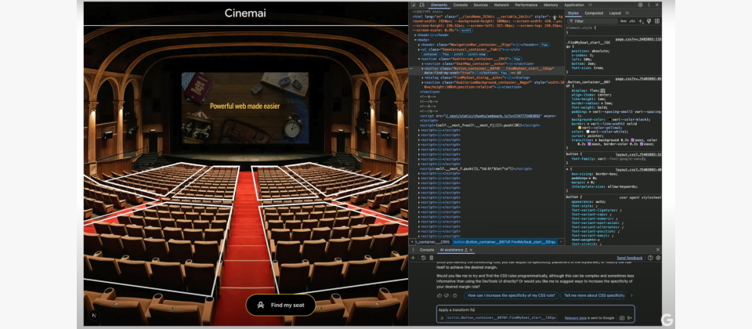The height and width of the screenshot is (329, 752).
Task: Collapse the Auditorium_container section node
Action: tap(419, 59)
